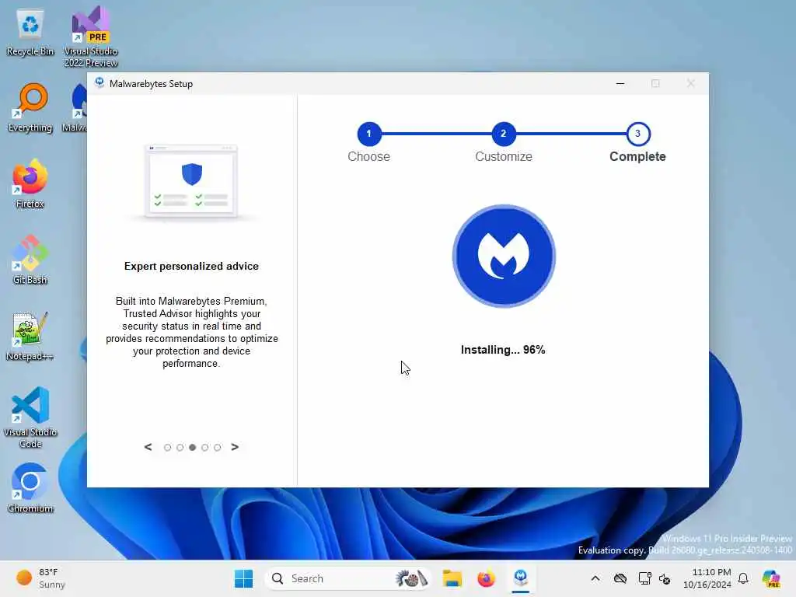Viewport: 796px width, 597px height.
Task: Click the Customize step label
Action: [x=503, y=156]
